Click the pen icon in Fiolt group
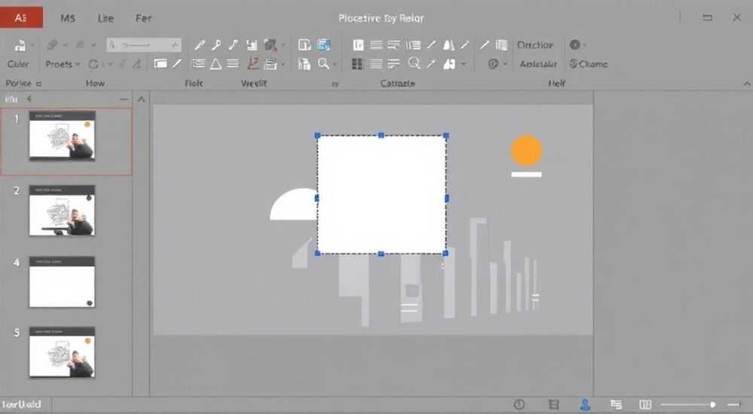The image size is (753, 414). coord(200,44)
